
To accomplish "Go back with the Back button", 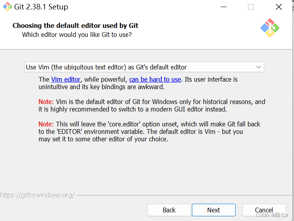I will [169, 210].
